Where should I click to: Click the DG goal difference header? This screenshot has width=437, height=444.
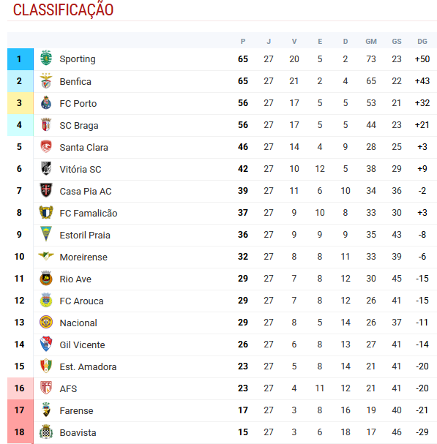422,42
